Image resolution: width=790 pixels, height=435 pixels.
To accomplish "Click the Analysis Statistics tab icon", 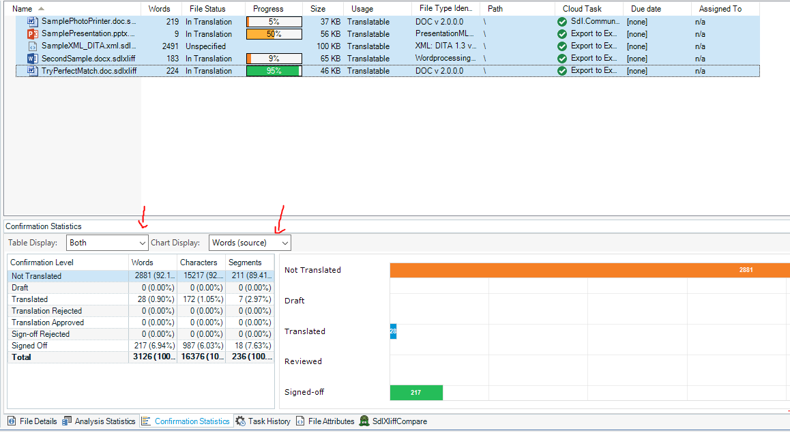I will pyautogui.click(x=66, y=421).
